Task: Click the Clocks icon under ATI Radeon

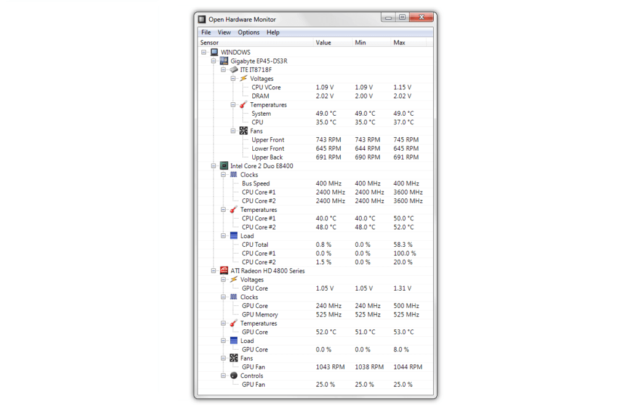Action: point(234,297)
